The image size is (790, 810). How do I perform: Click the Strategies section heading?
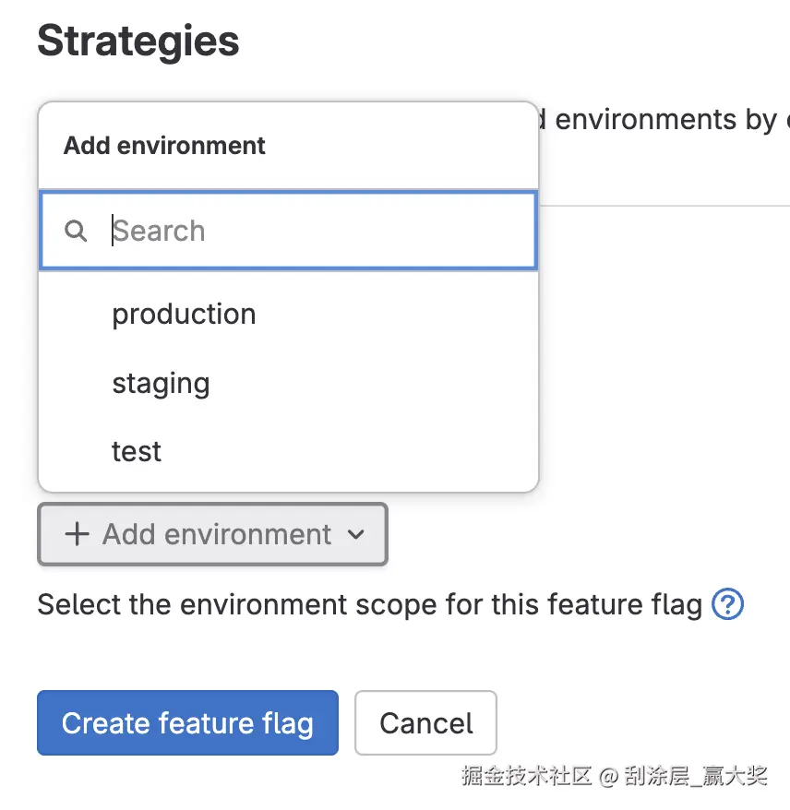tap(138, 42)
